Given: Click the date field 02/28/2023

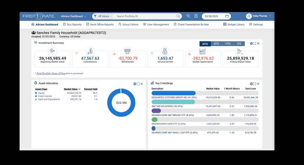Looking at the screenshot, I should pos(211,16).
